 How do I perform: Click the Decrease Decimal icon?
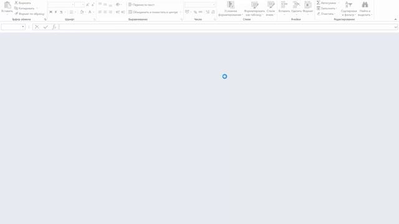(213, 12)
